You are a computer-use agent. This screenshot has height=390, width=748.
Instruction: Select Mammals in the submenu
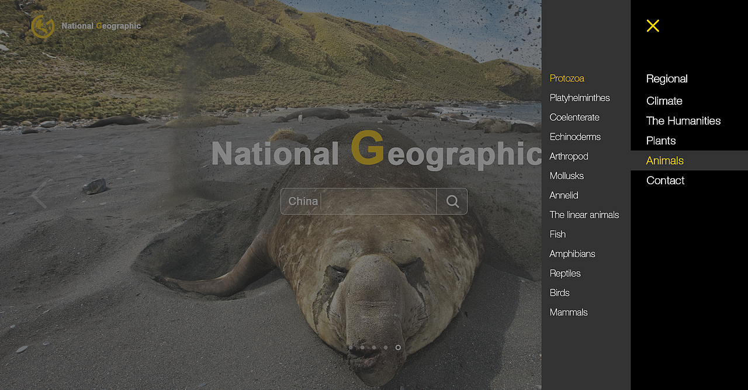569,312
